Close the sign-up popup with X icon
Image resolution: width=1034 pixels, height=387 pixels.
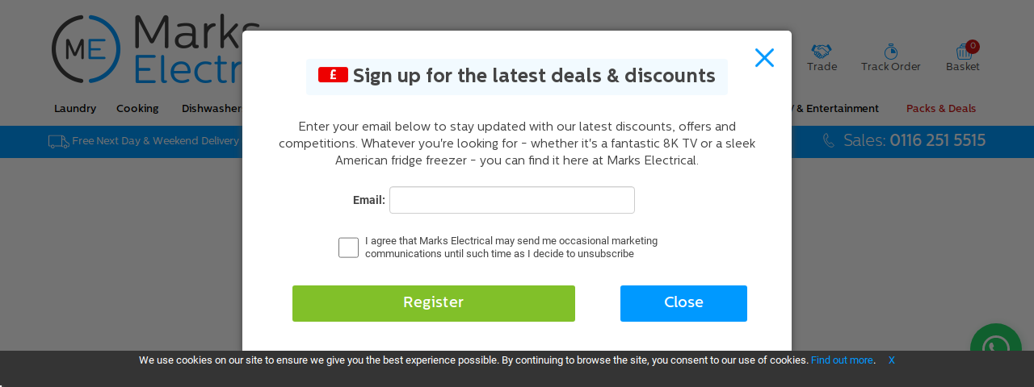click(x=764, y=57)
